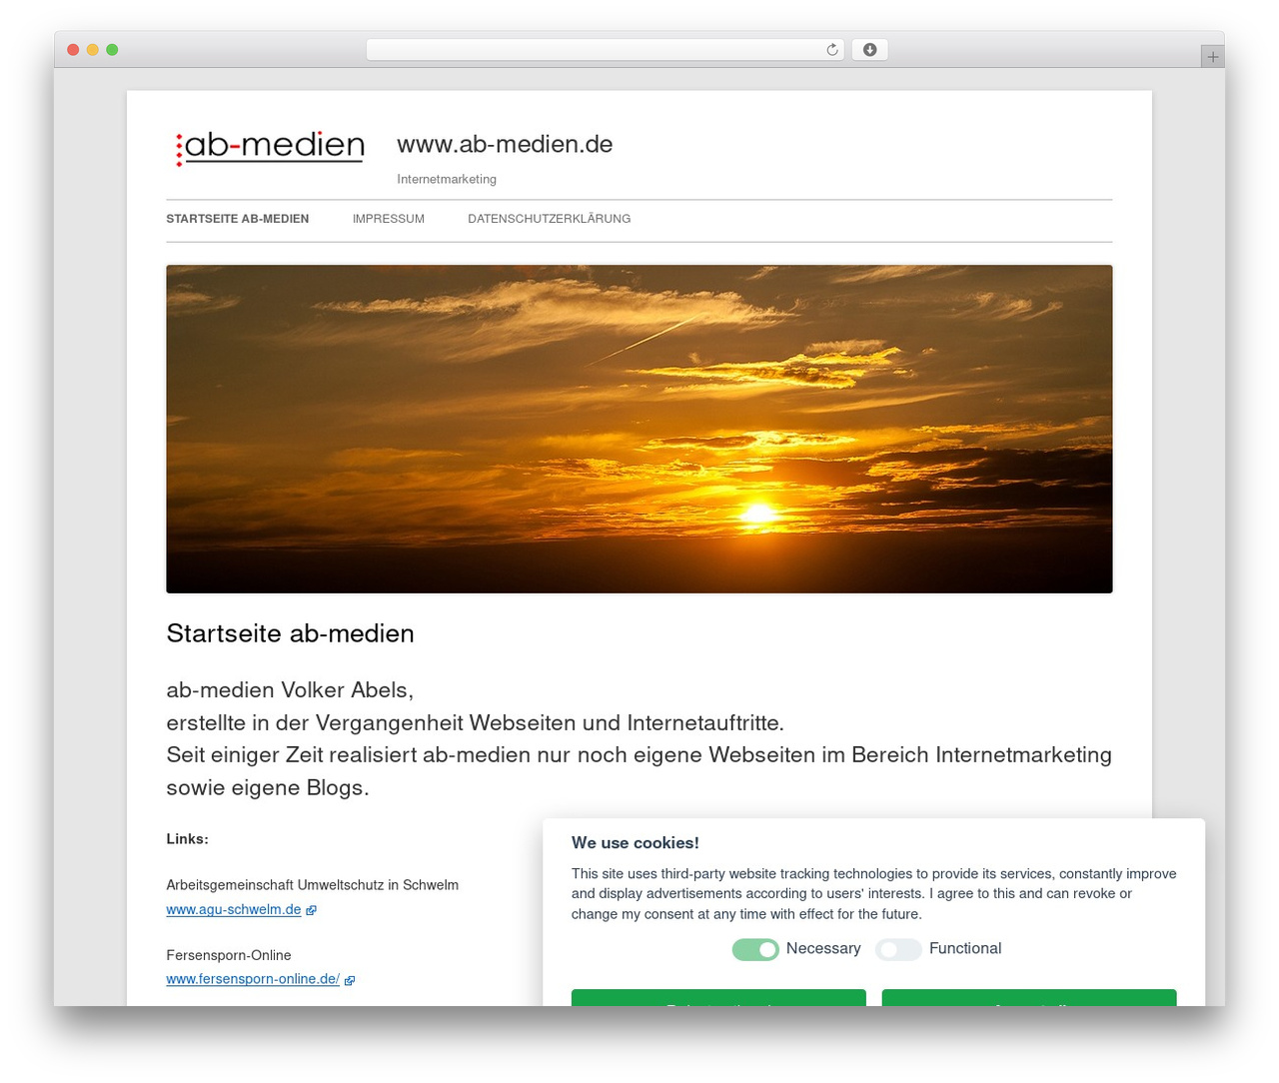Click "Arbeitsgemeinschaft Umweltschutz in Schwelm" text
Viewport: 1279px width, 1083px height.
[313, 885]
